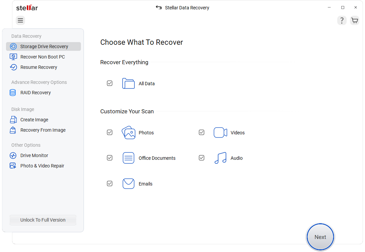The height and width of the screenshot is (252, 365).
Task: Click the RAID Recovery database icon
Action: 13,93
